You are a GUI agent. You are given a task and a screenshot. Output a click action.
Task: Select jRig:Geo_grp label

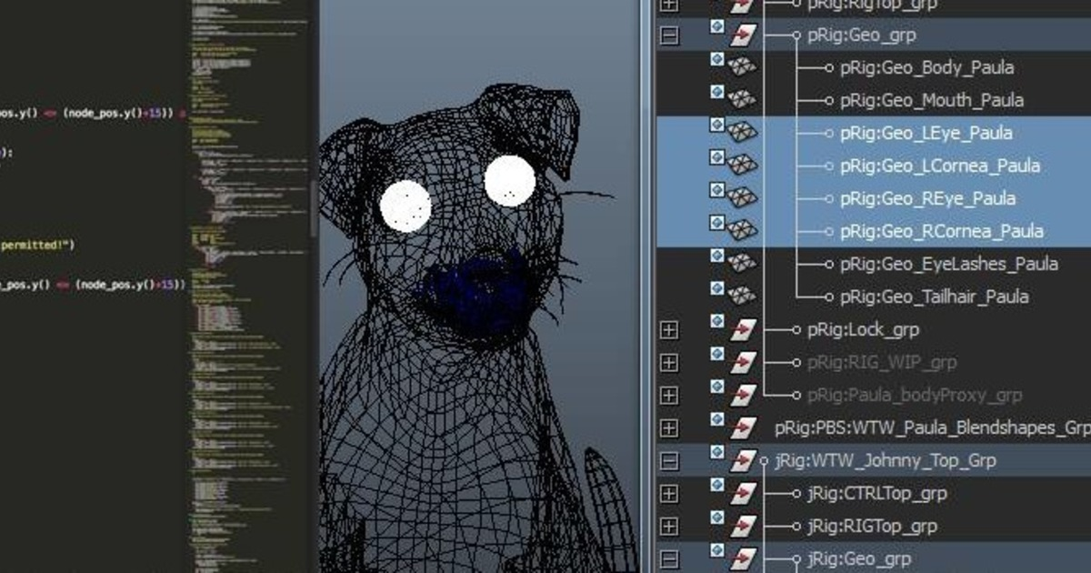tap(858, 558)
